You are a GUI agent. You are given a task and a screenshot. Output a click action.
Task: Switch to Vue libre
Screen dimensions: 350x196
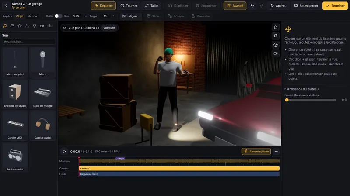[x=109, y=28]
